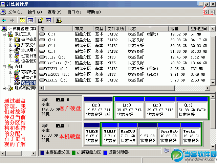Select the unlabeled 9.57 GB partition block
217x164 pixels.
148,134
